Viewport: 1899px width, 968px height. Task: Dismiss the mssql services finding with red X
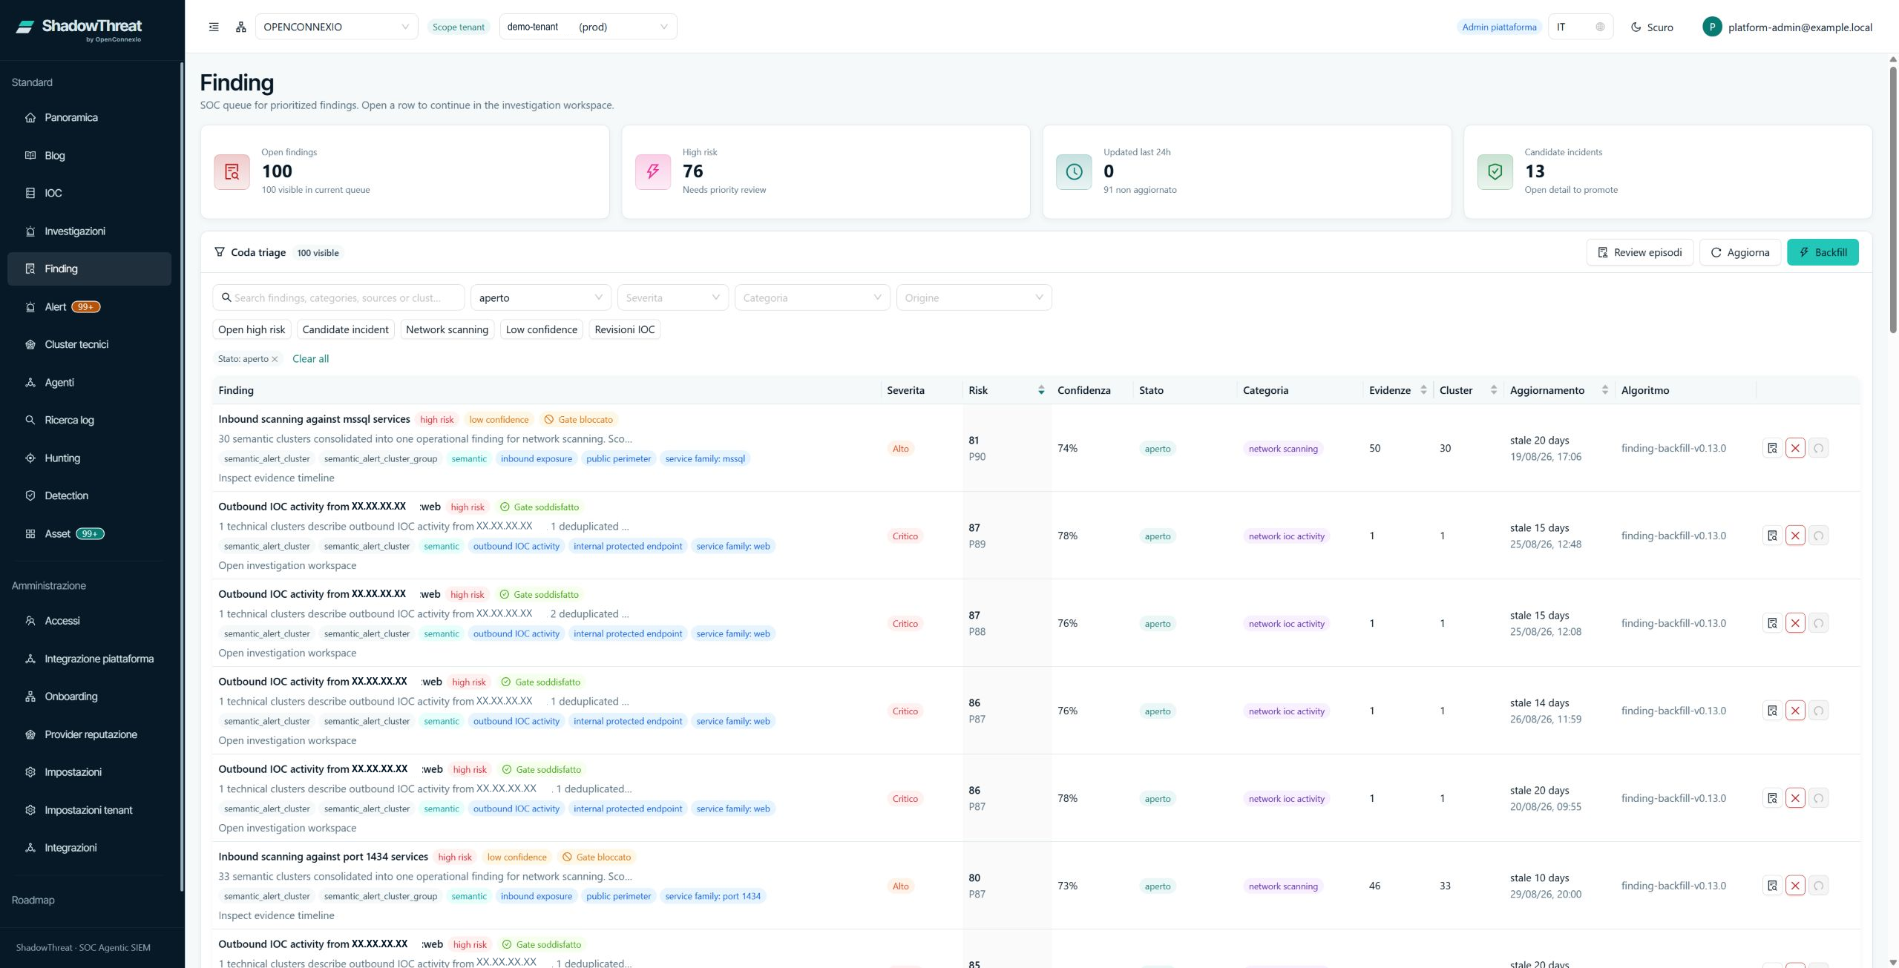pos(1795,448)
